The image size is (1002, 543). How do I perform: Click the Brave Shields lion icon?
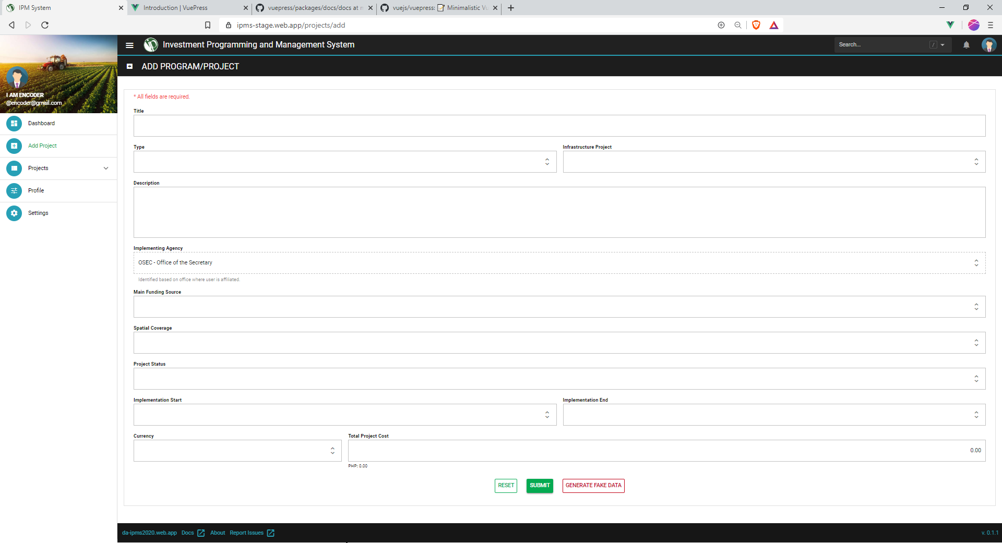(x=756, y=25)
